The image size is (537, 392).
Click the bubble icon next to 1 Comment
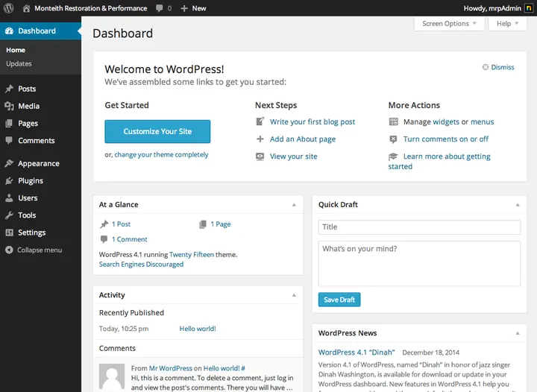[104, 239]
